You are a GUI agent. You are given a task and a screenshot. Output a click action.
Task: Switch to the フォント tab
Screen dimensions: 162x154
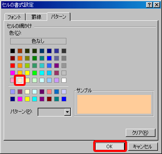tap(15, 17)
